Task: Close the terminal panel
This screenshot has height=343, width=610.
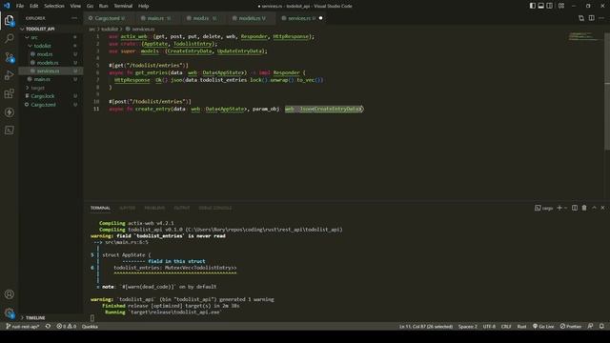Action: [x=602, y=208]
